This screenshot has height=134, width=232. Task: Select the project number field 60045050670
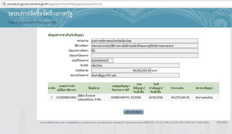102,60
